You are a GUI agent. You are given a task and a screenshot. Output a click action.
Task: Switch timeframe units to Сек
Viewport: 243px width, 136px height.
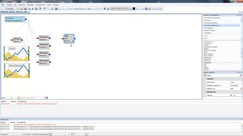(x=82, y=9)
